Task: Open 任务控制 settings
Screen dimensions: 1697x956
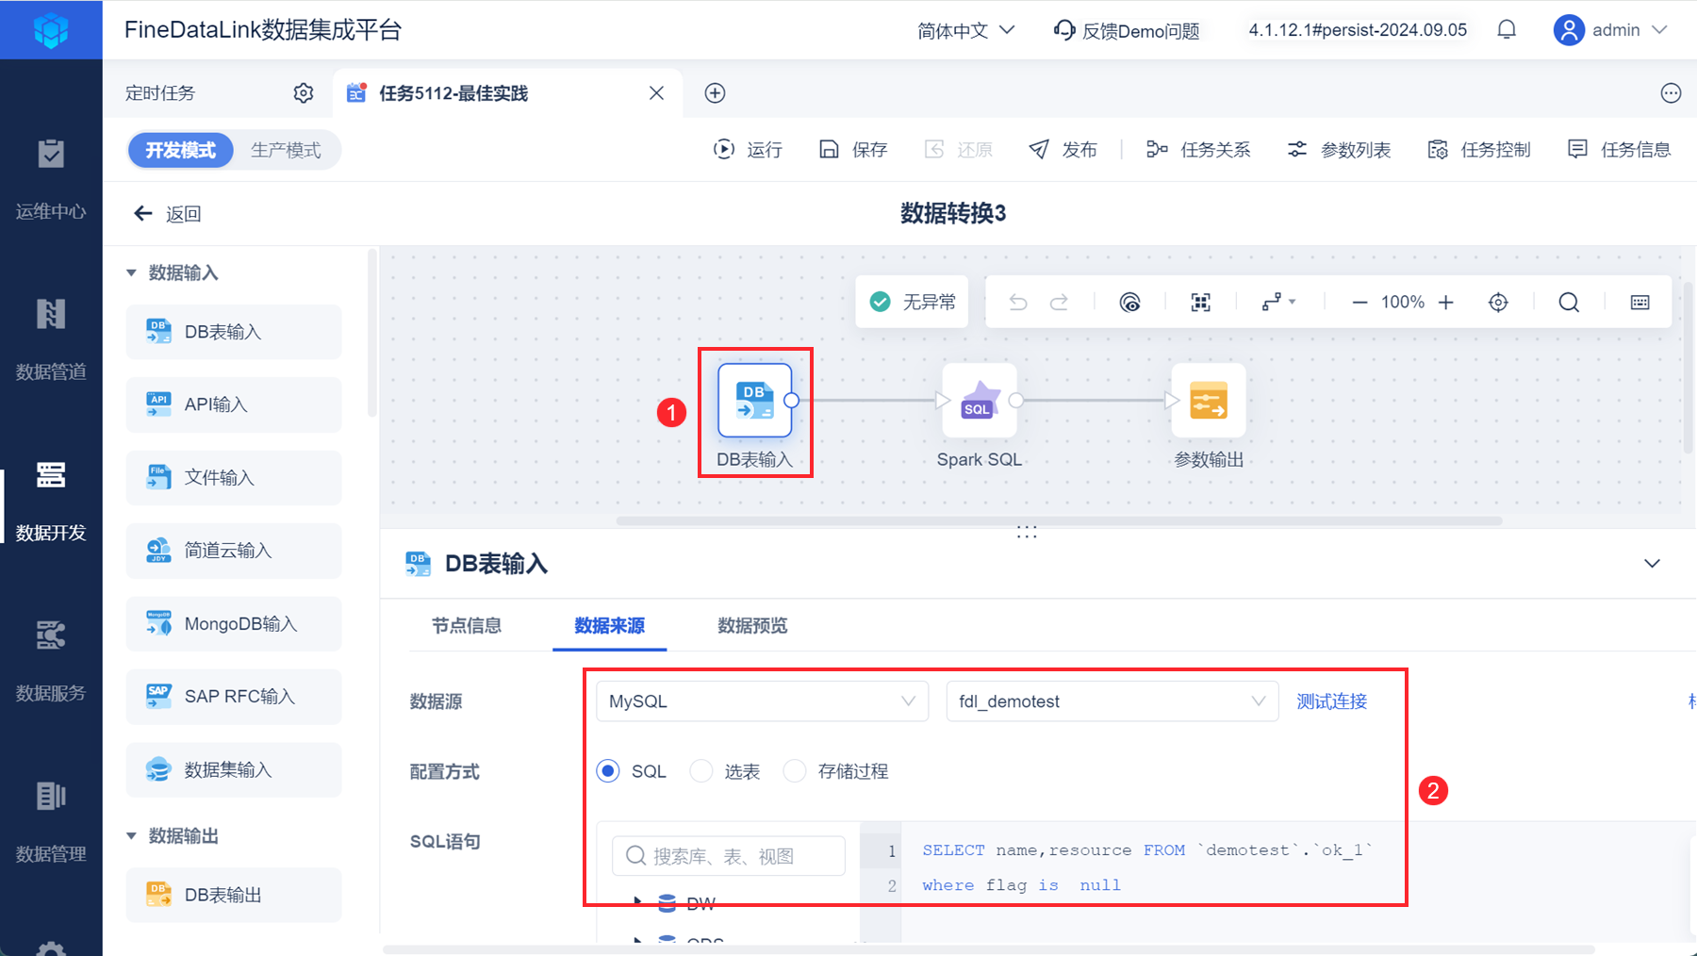Action: (x=1479, y=150)
